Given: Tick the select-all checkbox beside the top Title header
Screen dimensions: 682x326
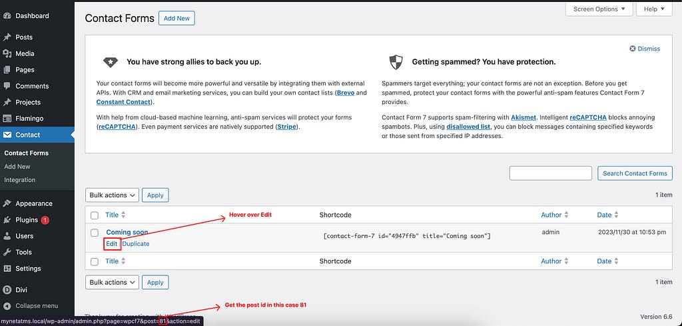Looking at the screenshot, I should point(95,215).
